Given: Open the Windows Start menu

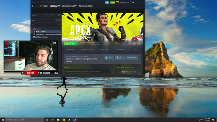Looking at the screenshot, I should (3, 120).
